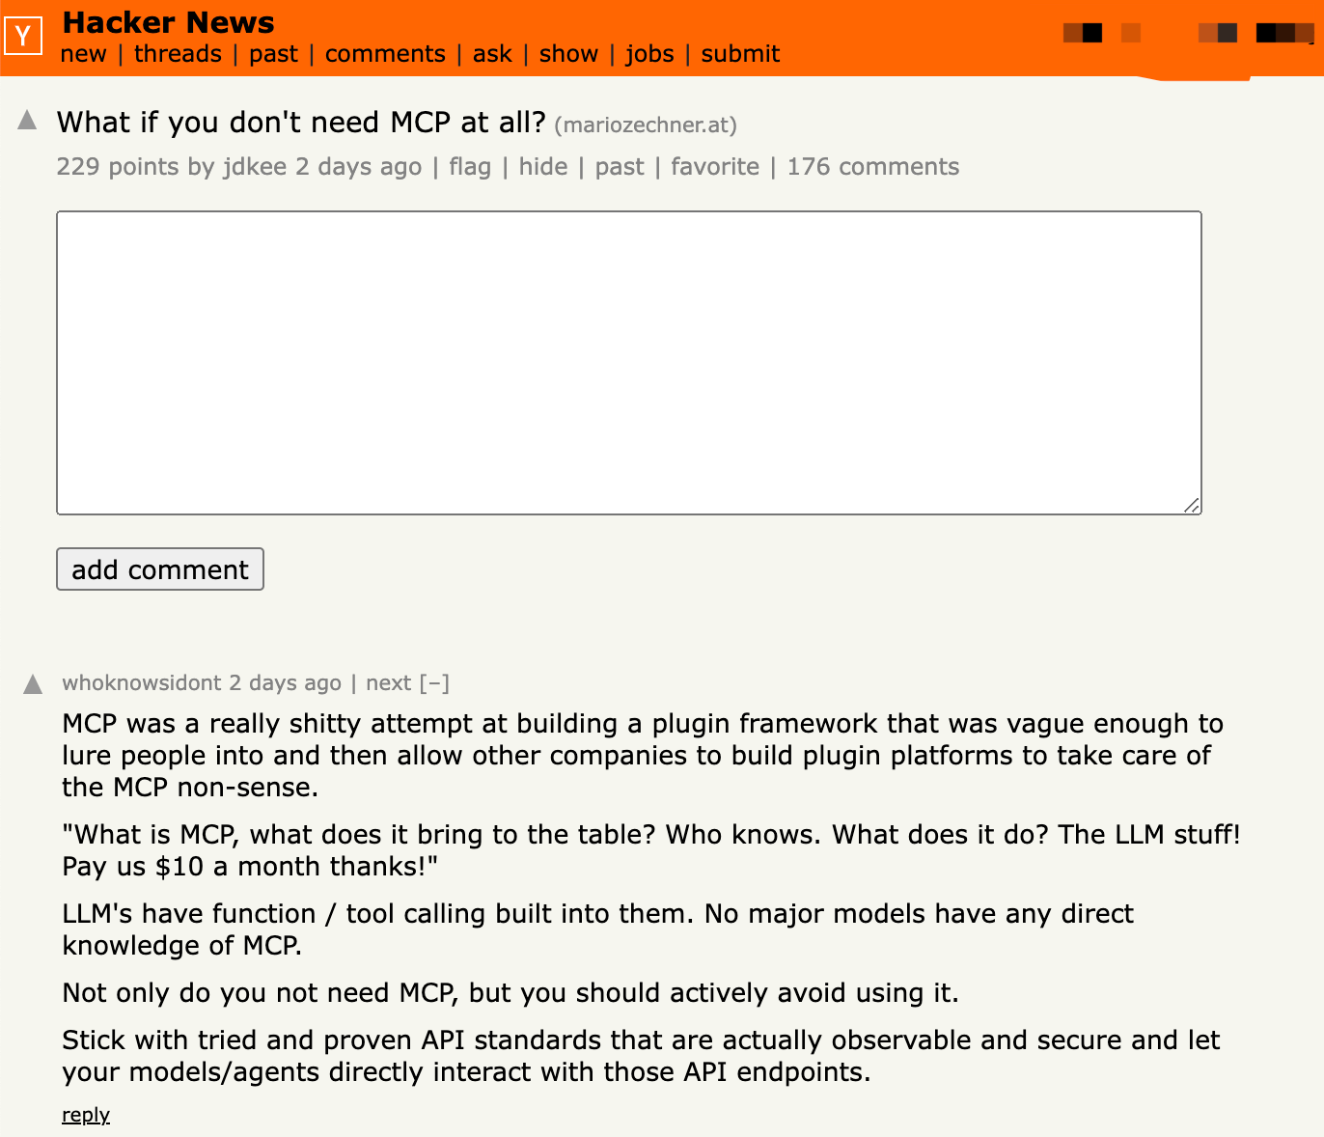Go to 'threads' in the header

point(178,54)
